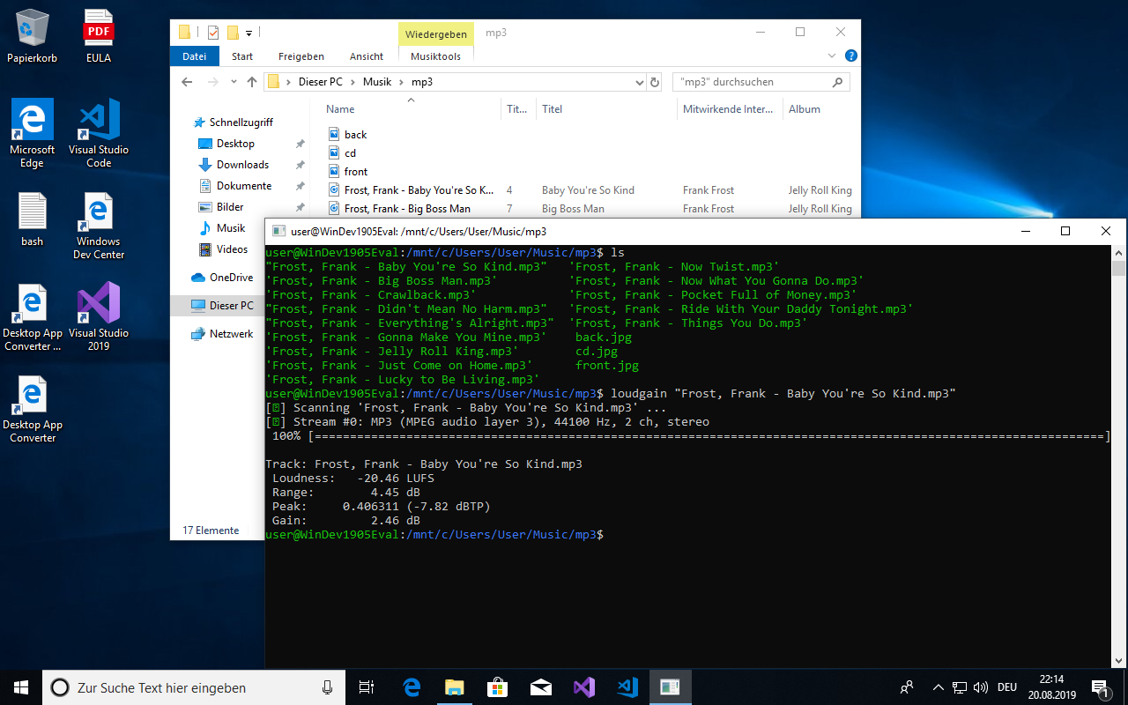This screenshot has height=705, width=1128.
Task: Switch to the Ansicht ribbon tab
Action: tap(367, 56)
